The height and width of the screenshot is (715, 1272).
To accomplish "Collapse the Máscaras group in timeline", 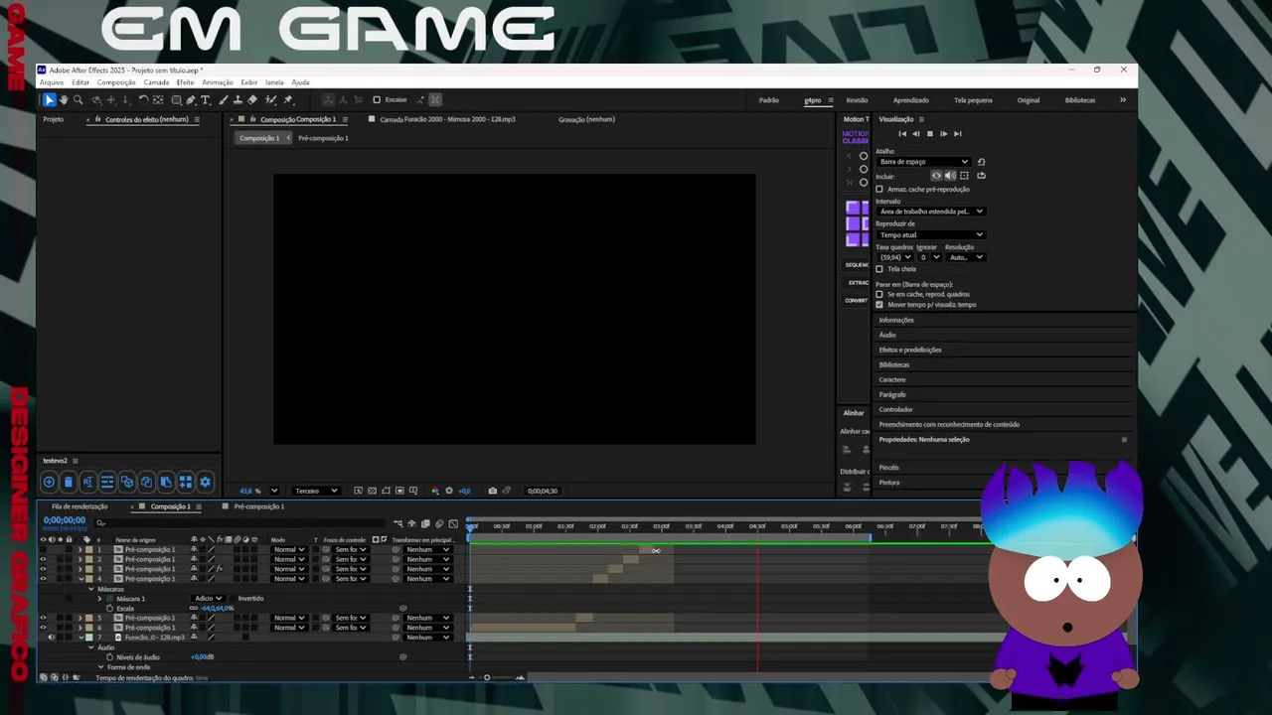I will point(91,589).
